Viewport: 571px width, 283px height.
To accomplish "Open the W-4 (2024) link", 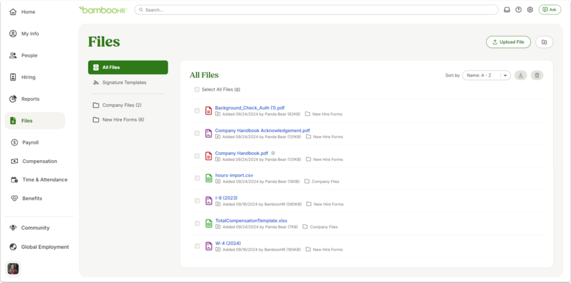I will click(x=228, y=243).
